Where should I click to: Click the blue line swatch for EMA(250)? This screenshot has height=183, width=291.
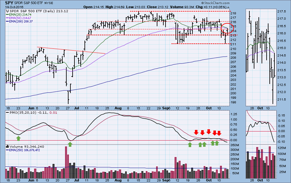tap(8, 150)
